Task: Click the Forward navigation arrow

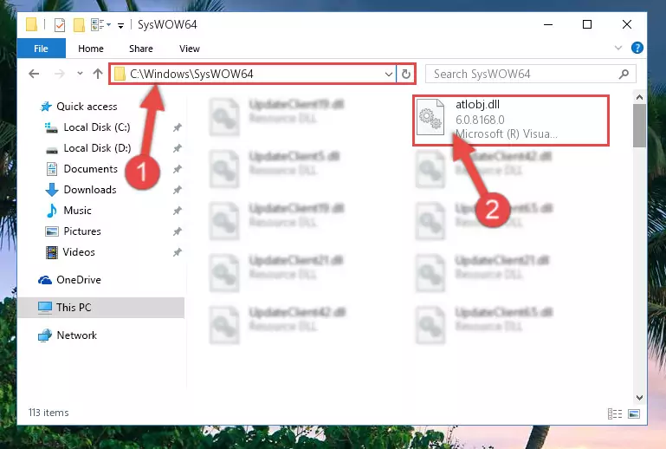Action: (60, 74)
